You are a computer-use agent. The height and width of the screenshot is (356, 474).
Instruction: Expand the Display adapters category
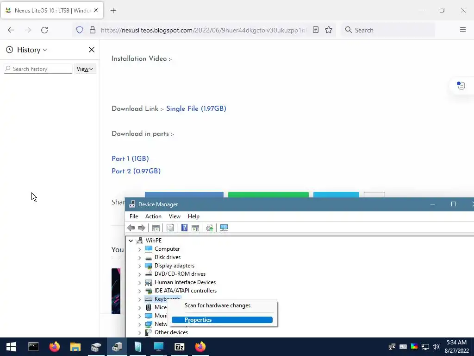coord(139,266)
